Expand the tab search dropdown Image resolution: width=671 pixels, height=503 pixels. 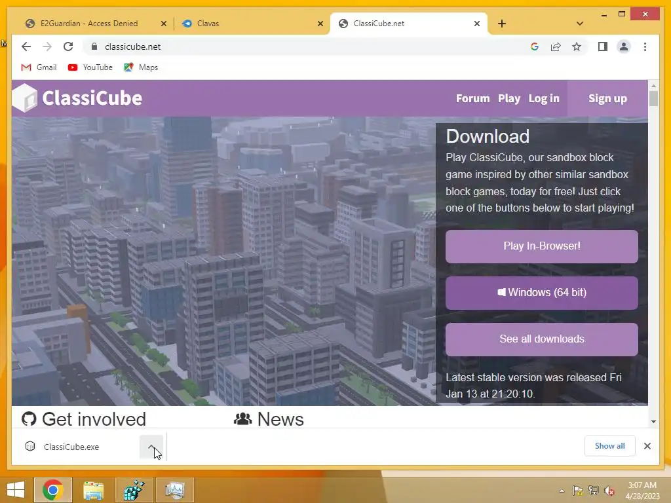[x=579, y=24]
